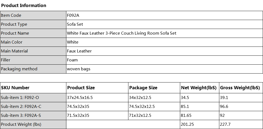Click the total gross weight 227.7
263x129 pixels.
point(225,124)
